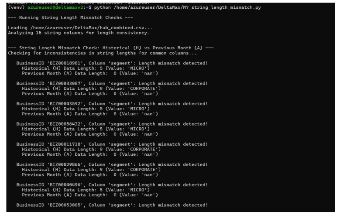Click first 'MICRO' historical data length line
This screenshot has width=340, height=215.
[86, 68]
